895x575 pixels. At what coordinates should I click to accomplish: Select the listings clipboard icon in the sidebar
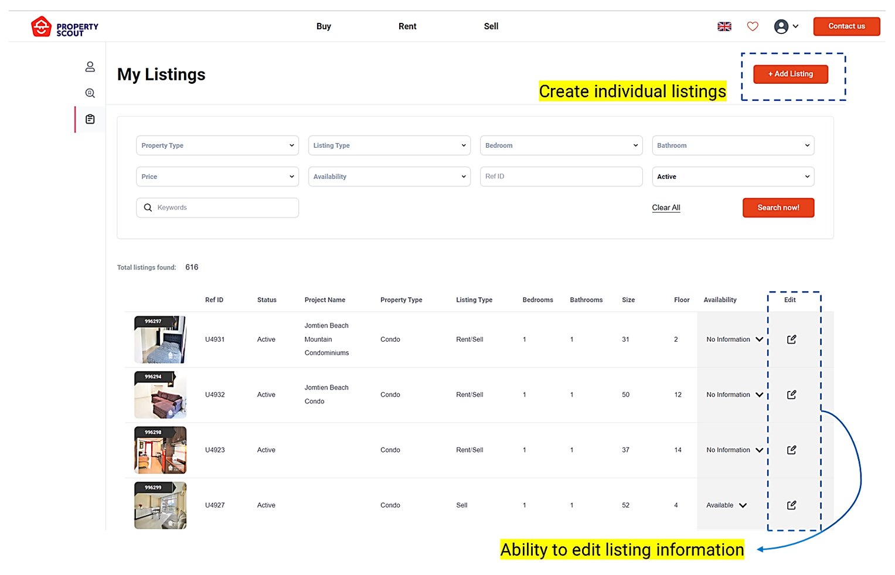[x=90, y=119]
